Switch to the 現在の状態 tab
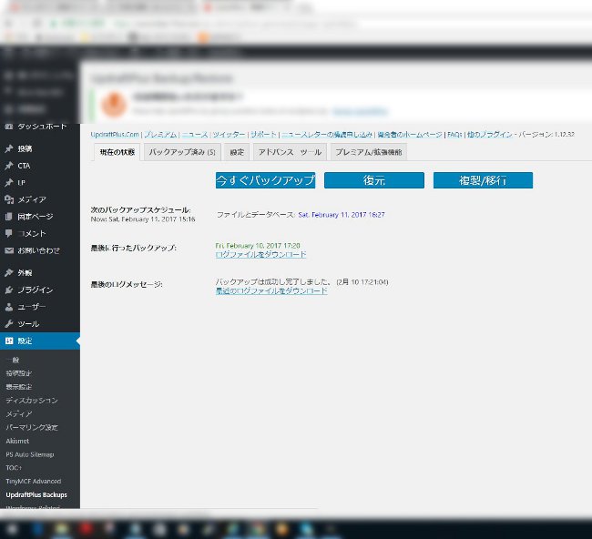Image resolution: width=592 pixels, height=539 pixels. click(117, 152)
